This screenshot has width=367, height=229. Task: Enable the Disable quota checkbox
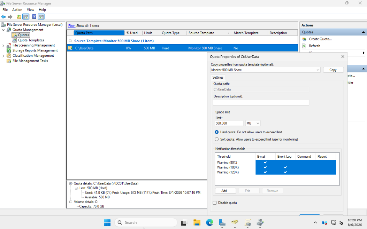pyautogui.click(x=215, y=203)
